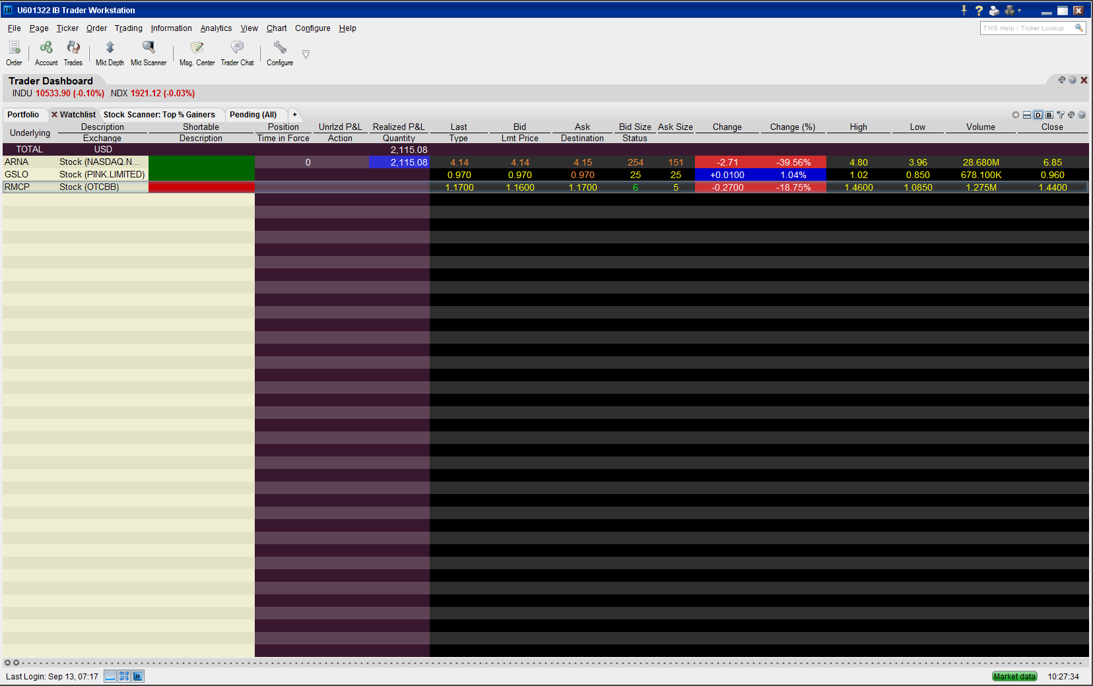Launch the Mkt Scanner tool

coord(149,53)
